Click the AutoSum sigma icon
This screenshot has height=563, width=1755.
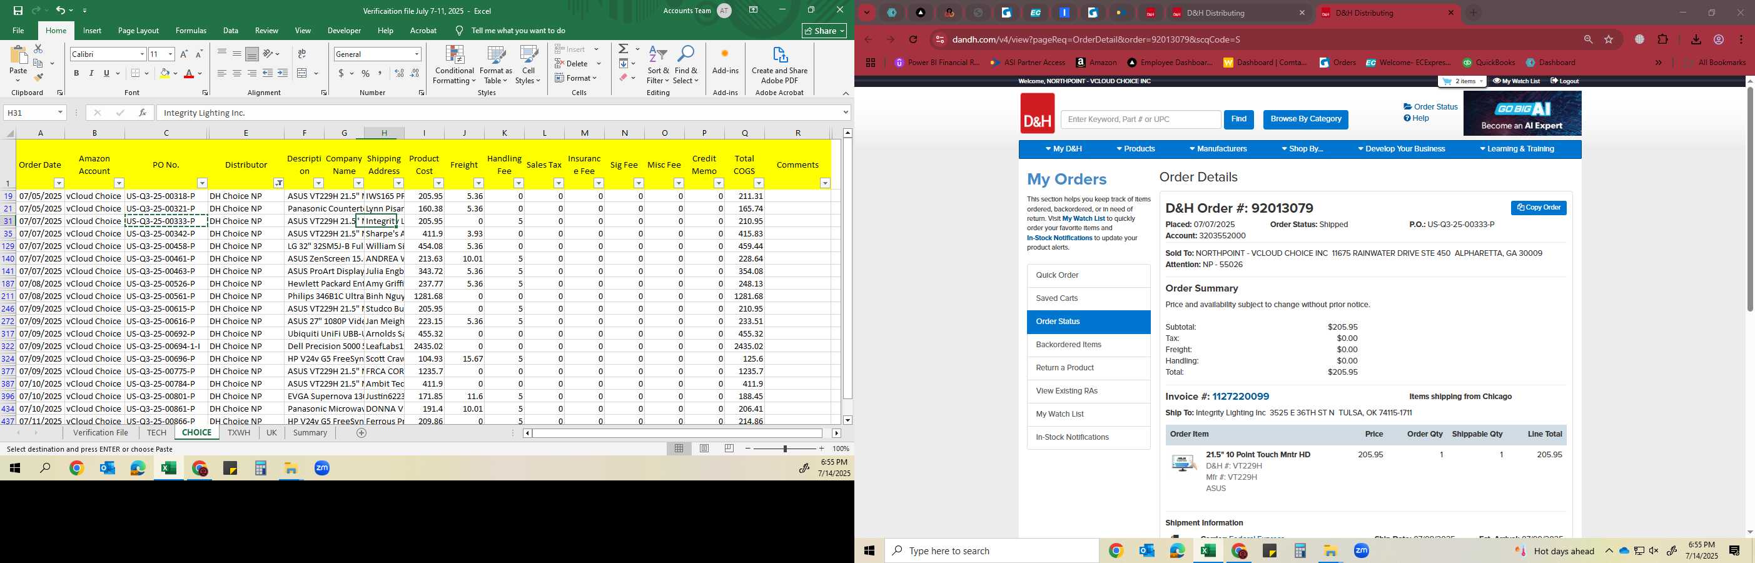tap(624, 49)
